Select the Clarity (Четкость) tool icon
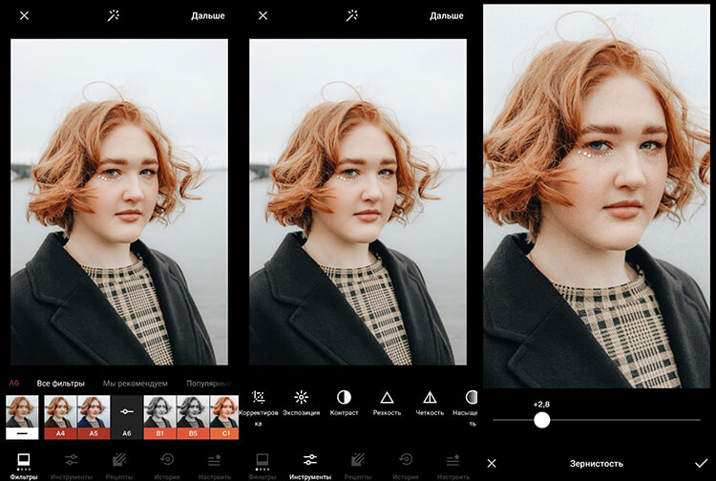 pos(430,397)
